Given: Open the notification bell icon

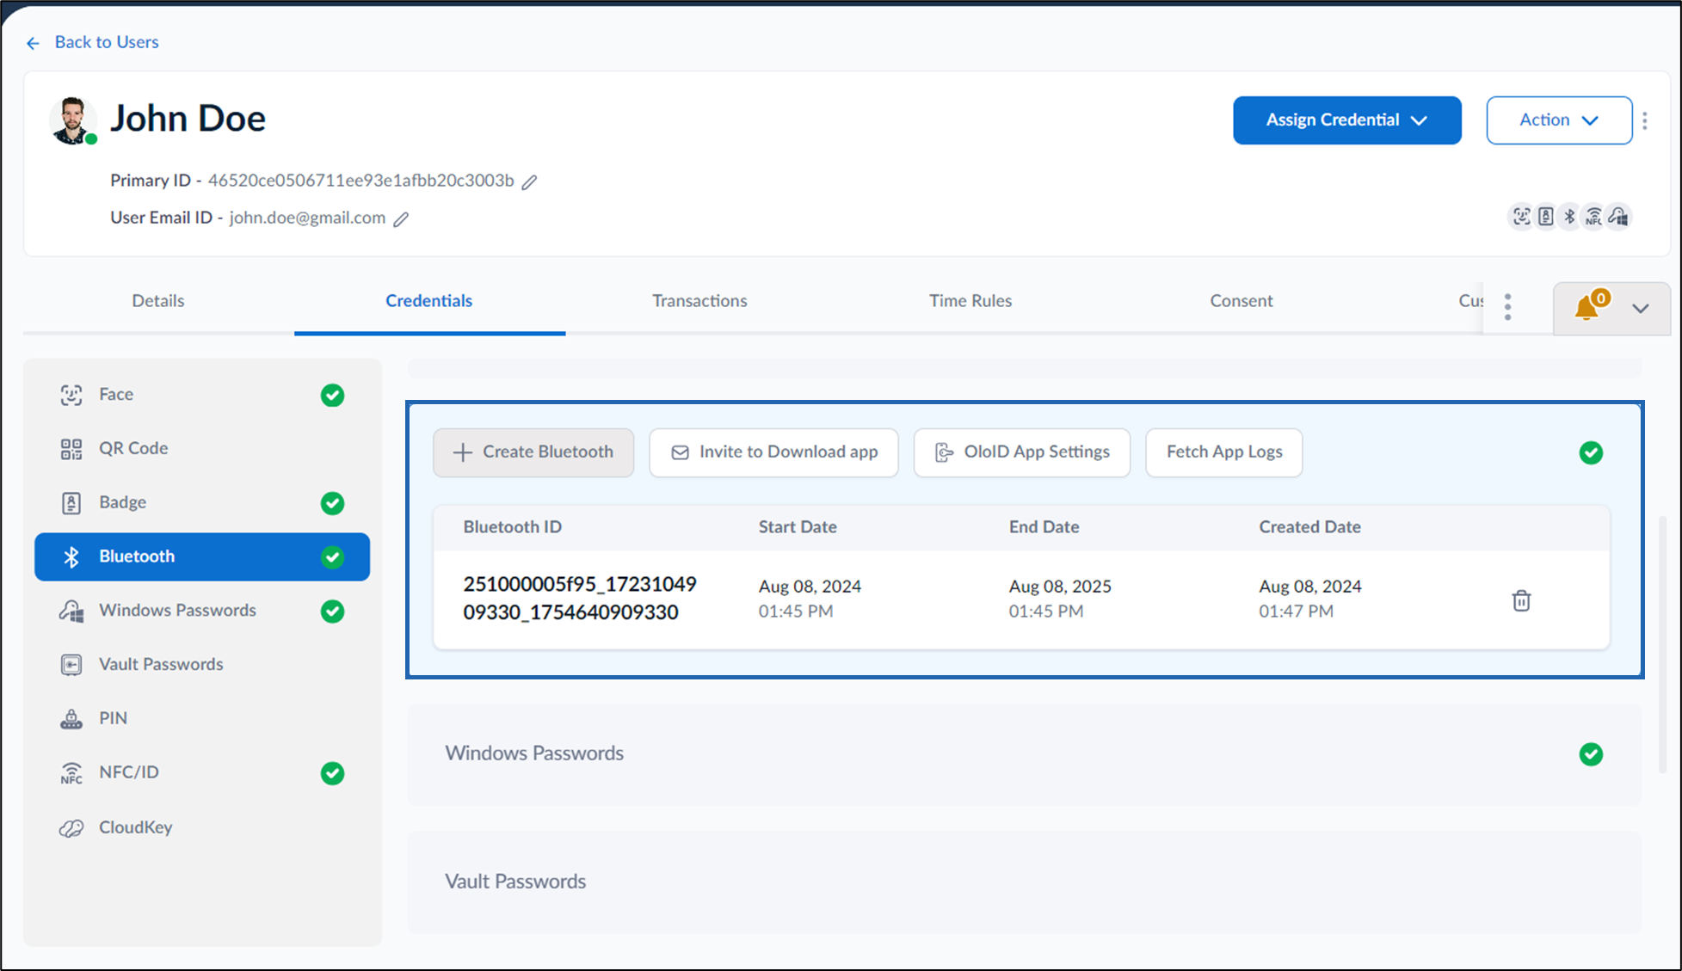Looking at the screenshot, I should pos(1587,308).
